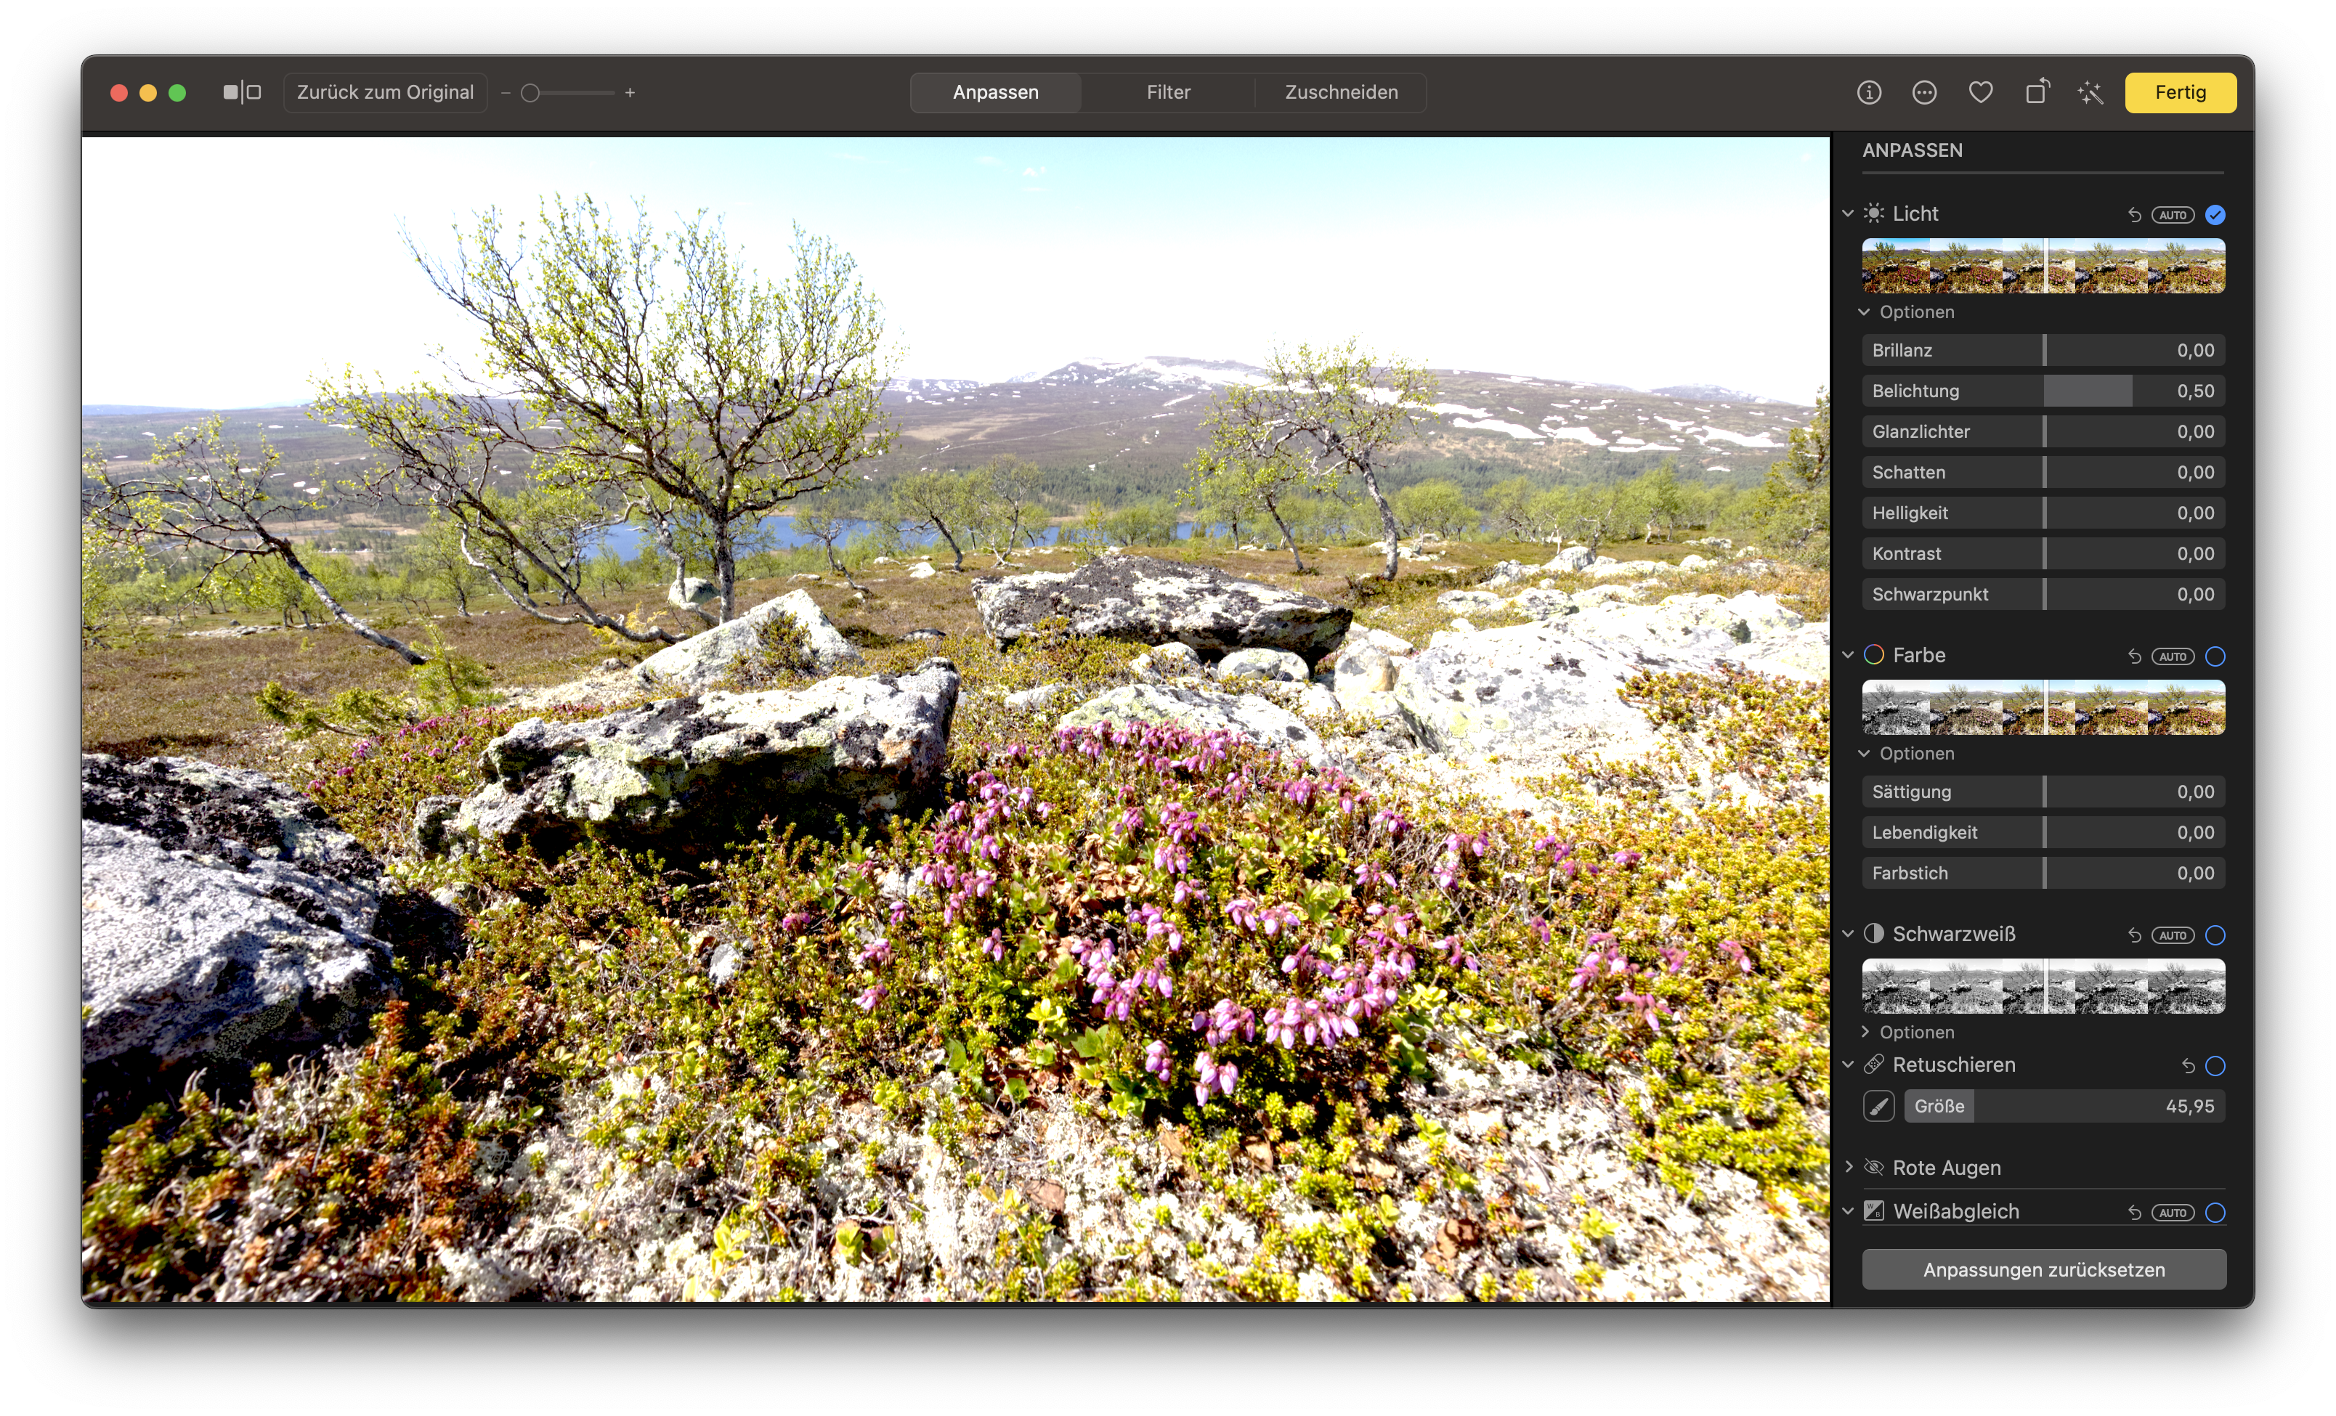The image size is (2336, 1416).
Task: Undo Schwarzweiß adjustments with revert arrow
Action: pos(2134,935)
